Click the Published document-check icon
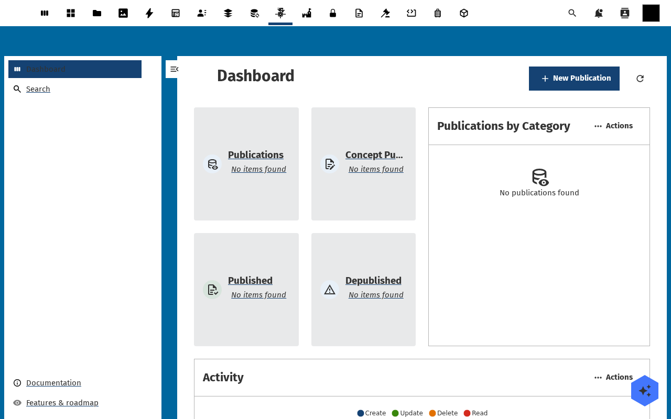Screen dimensions: 671x419 212,290
